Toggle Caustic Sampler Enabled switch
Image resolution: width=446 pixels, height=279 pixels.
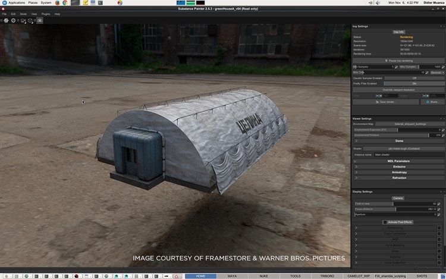(414, 78)
